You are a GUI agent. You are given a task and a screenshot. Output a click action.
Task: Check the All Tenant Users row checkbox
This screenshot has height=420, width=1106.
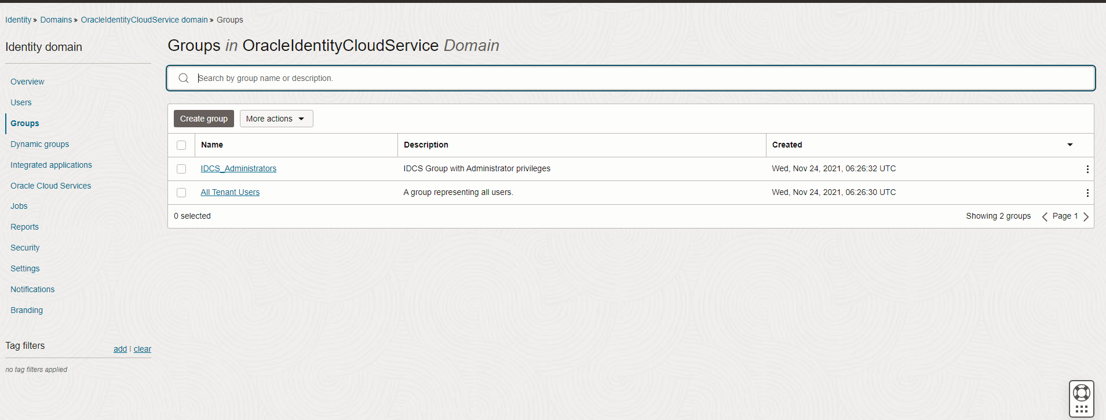(181, 193)
